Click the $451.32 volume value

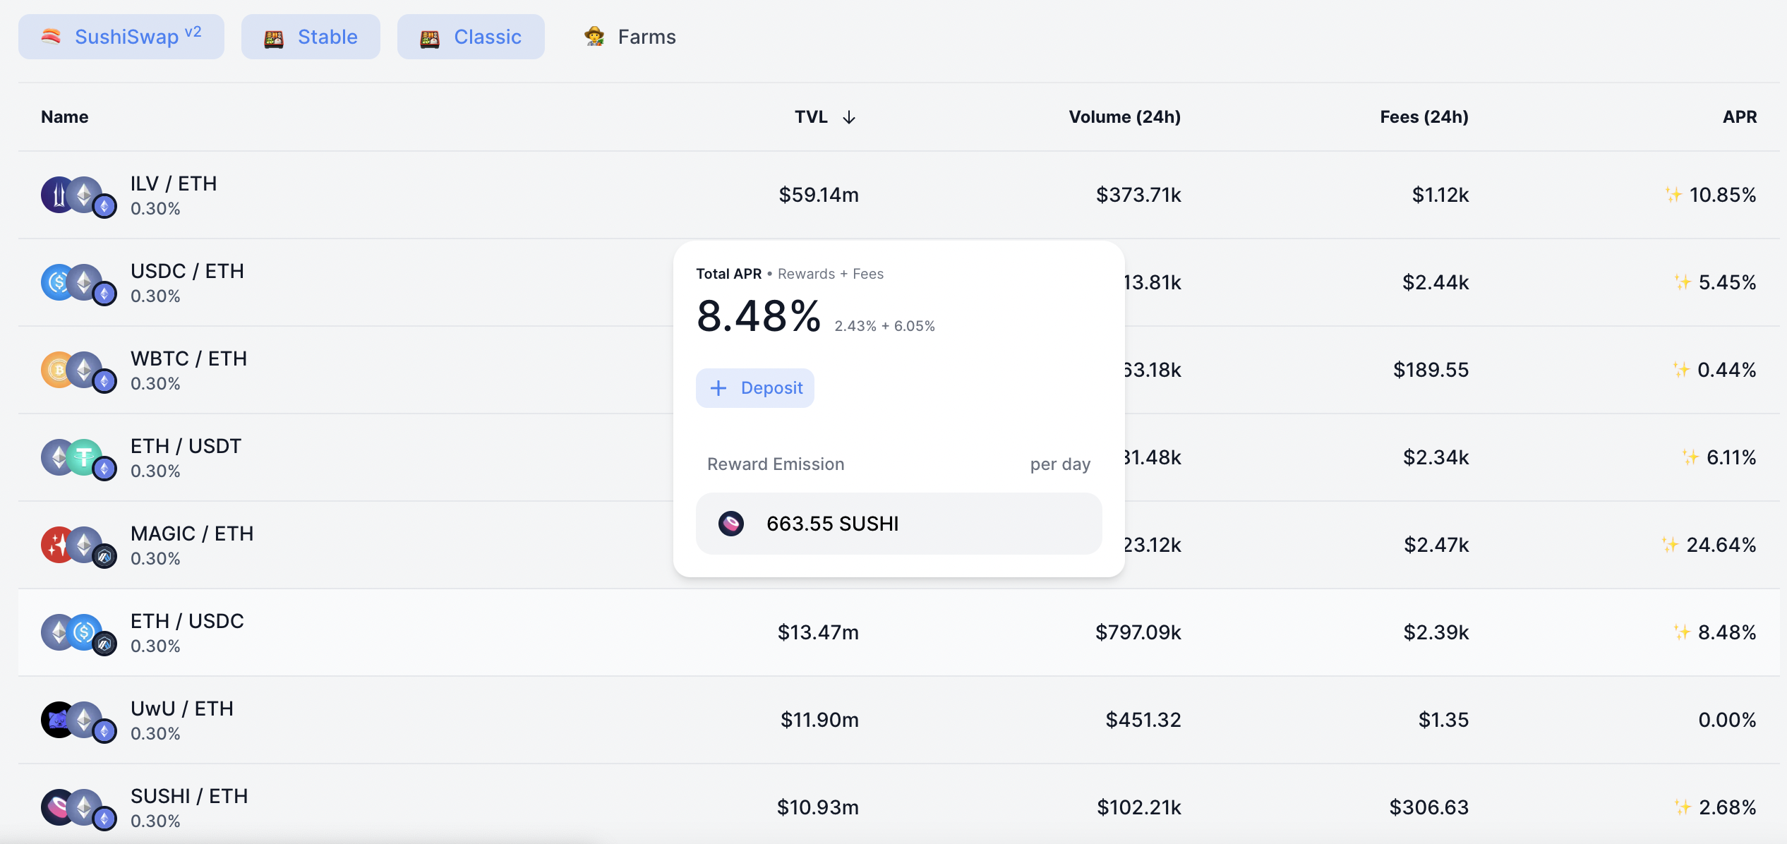click(x=1143, y=720)
